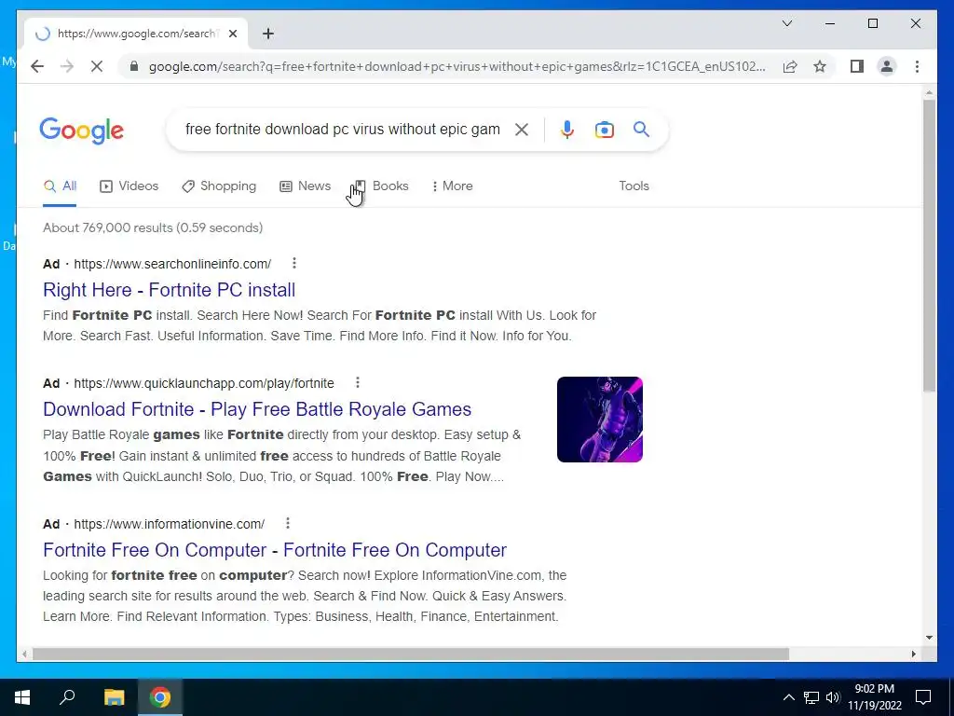
Task: Switch to the Books tab
Action: click(x=381, y=186)
